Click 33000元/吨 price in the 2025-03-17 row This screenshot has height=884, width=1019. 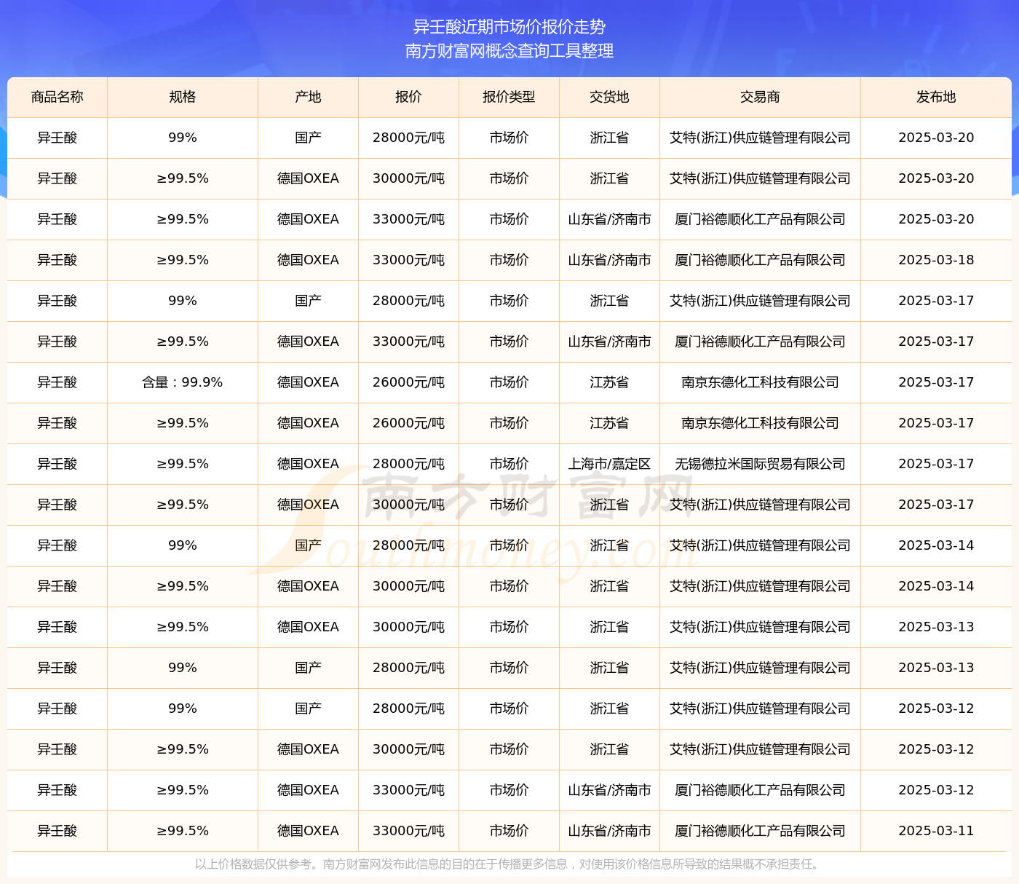408,342
